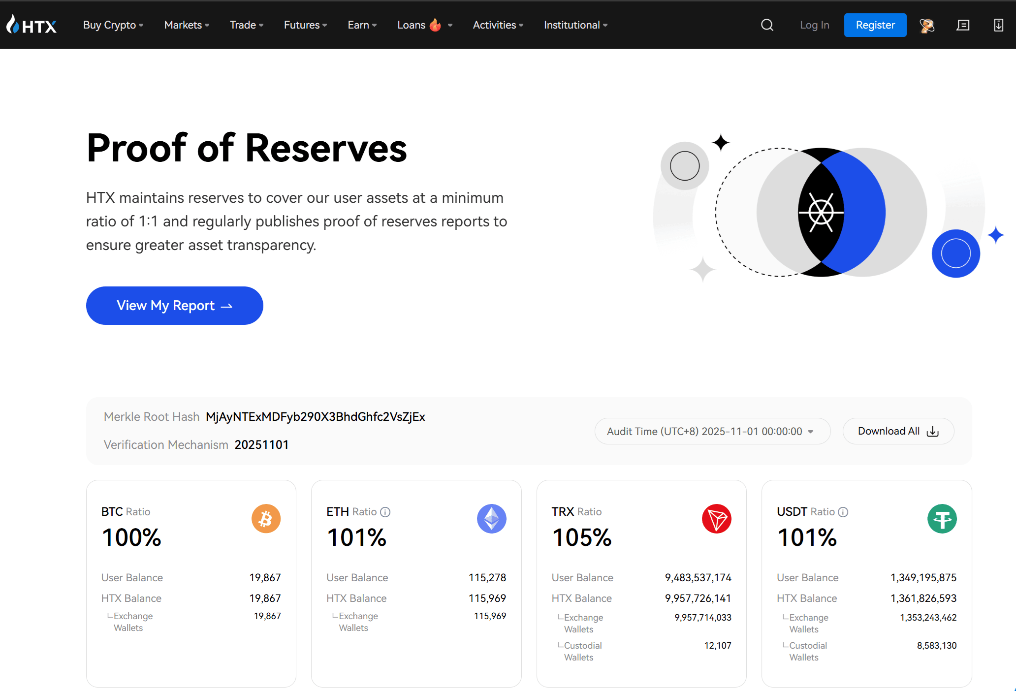This screenshot has height=691, width=1016.
Task: Click the info icon next to ETH Ratio
Action: coord(385,512)
